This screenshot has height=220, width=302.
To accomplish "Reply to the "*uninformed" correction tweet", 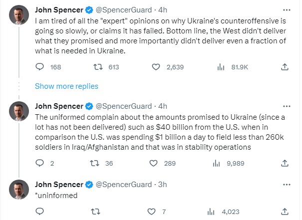I will (41, 211).
